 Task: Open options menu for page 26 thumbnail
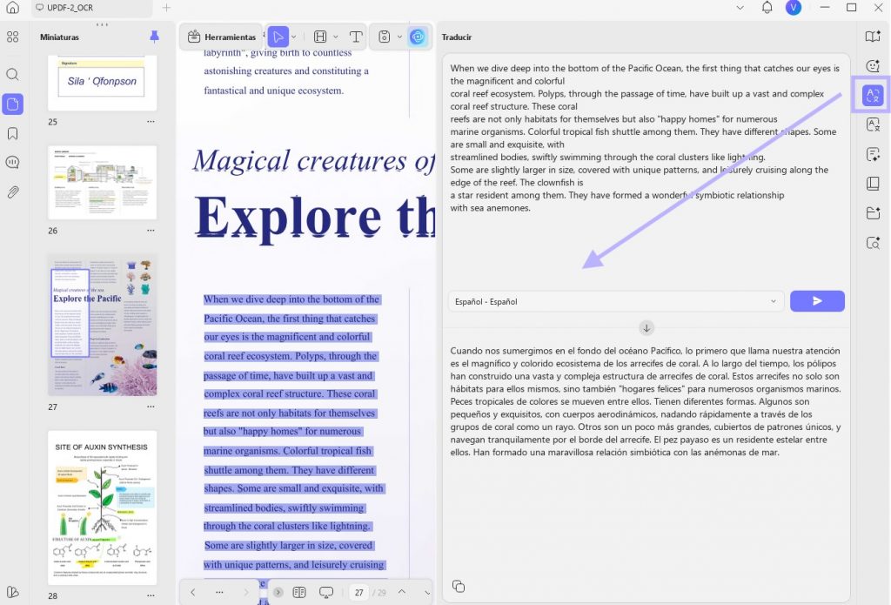pos(151,231)
